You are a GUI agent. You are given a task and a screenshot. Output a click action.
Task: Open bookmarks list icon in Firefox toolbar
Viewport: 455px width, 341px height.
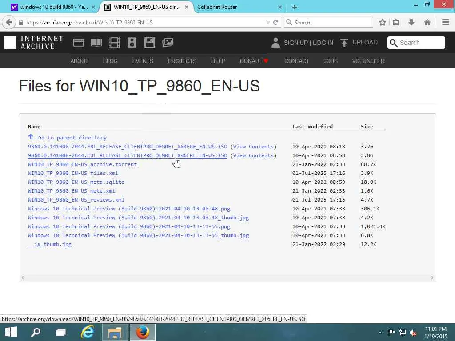[x=396, y=22]
